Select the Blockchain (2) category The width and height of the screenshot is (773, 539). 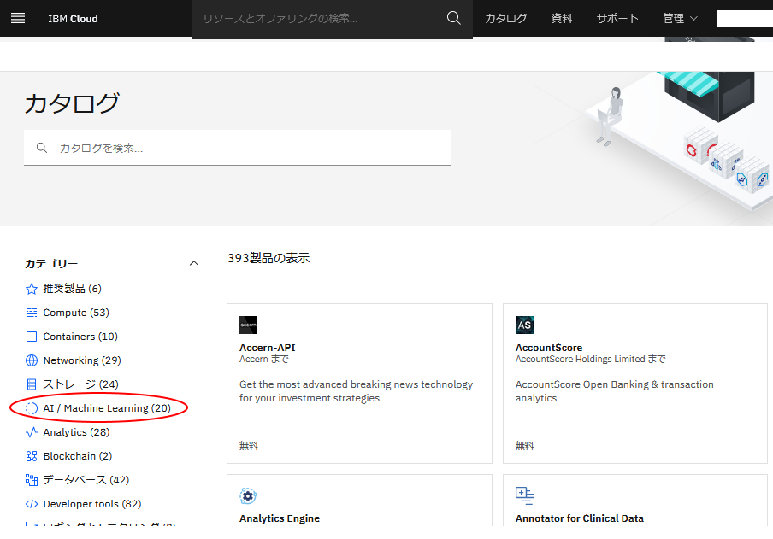pyautogui.click(x=78, y=456)
